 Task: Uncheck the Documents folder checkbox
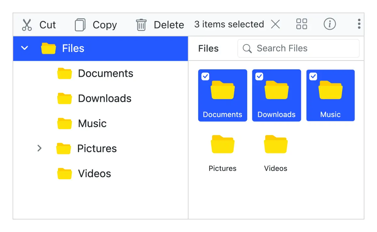tap(206, 76)
